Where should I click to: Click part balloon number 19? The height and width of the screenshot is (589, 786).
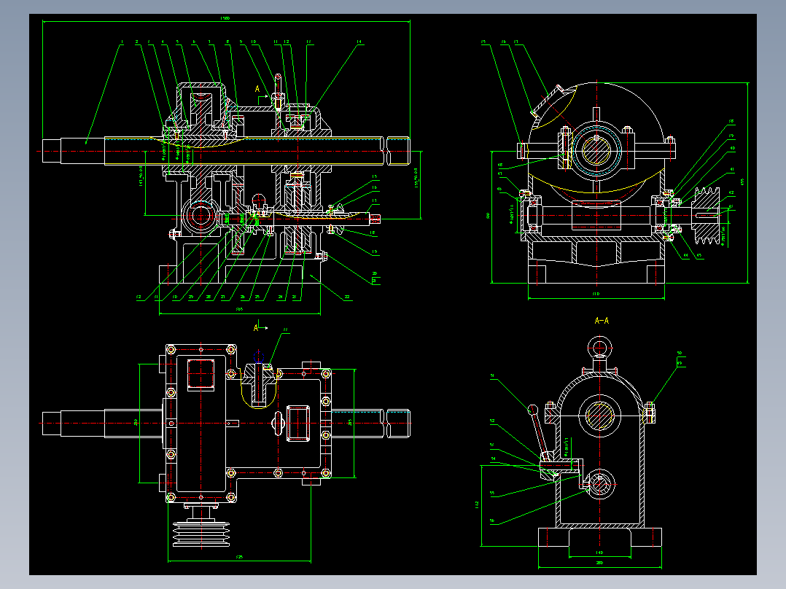click(375, 252)
